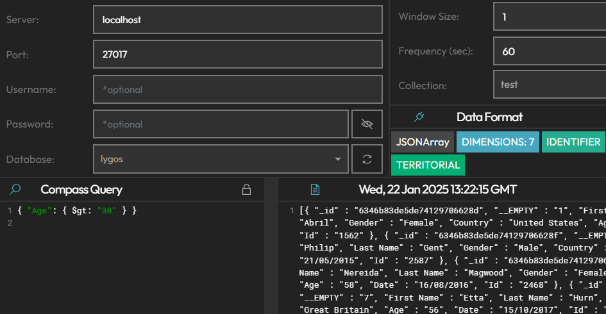606x314 pixels.
Task: Focus the Password optional field
Action: tap(221, 124)
